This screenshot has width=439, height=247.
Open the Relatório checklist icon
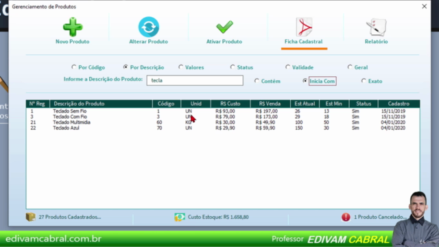tap(377, 27)
